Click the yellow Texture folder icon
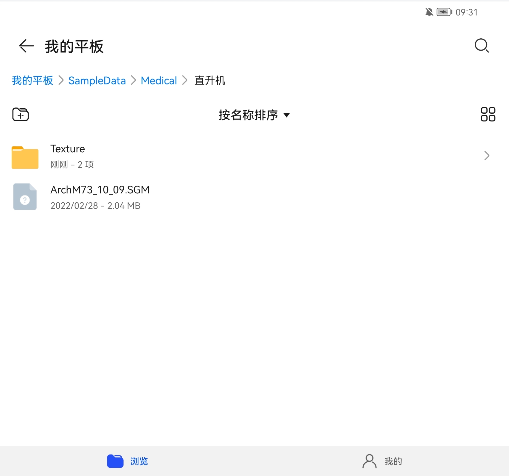Image resolution: width=509 pixels, height=476 pixels. (x=25, y=158)
